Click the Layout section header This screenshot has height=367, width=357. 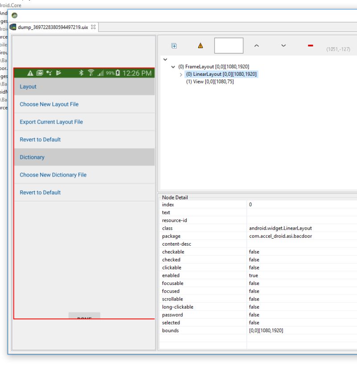pyautogui.click(x=84, y=87)
